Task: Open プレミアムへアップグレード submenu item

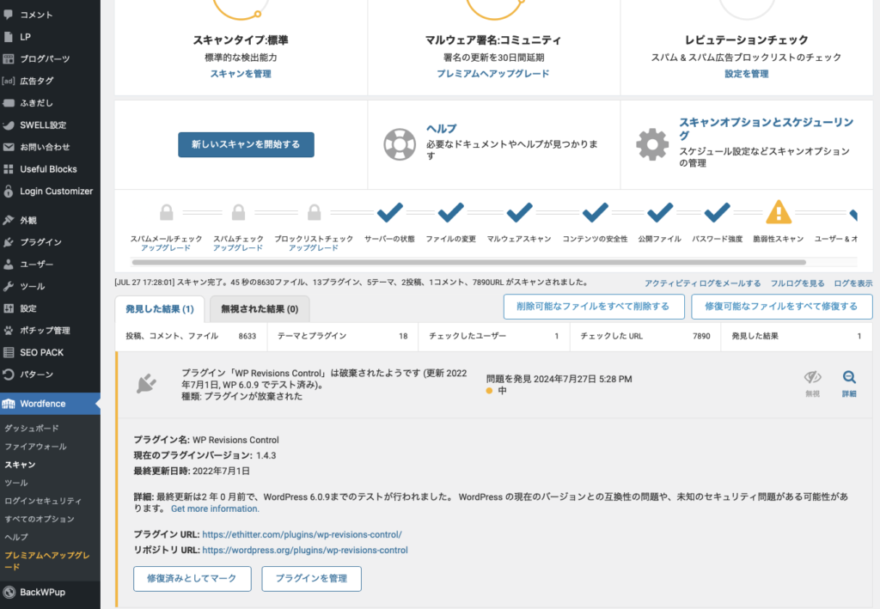Action: (x=47, y=561)
